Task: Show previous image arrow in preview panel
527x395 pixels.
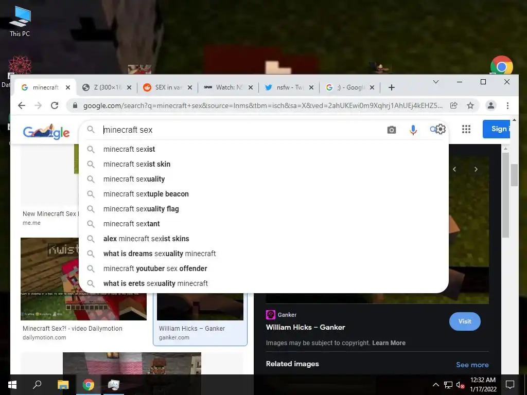Action: pyautogui.click(x=454, y=169)
